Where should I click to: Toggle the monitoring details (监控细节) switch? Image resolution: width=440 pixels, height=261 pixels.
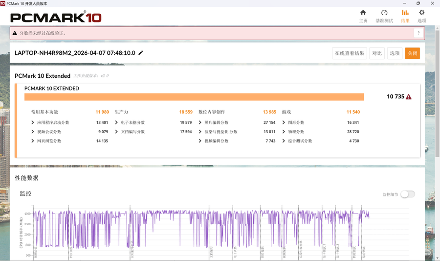coord(407,194)
